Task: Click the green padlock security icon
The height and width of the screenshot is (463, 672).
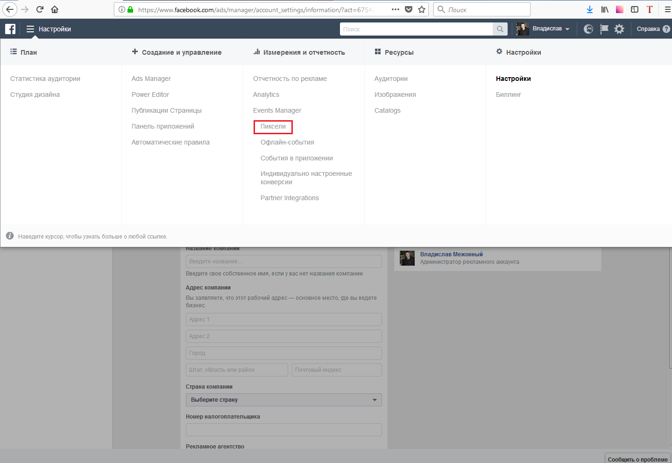Action: [x=130, y=9]
